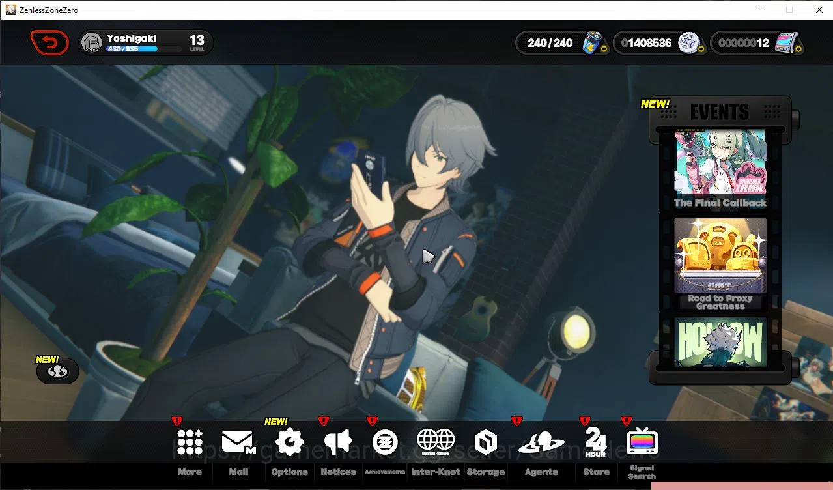Open the Options gear icon
Image resolution: width=833 pixels, height=490 pixels.
(x=290, y=442)
